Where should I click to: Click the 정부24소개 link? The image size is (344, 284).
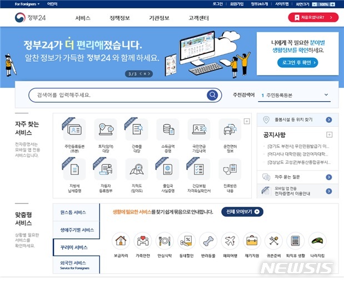pyautogui.click(x=260, y=4)
